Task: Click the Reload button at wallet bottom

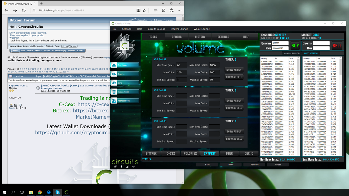Action: tap(278, 165)
